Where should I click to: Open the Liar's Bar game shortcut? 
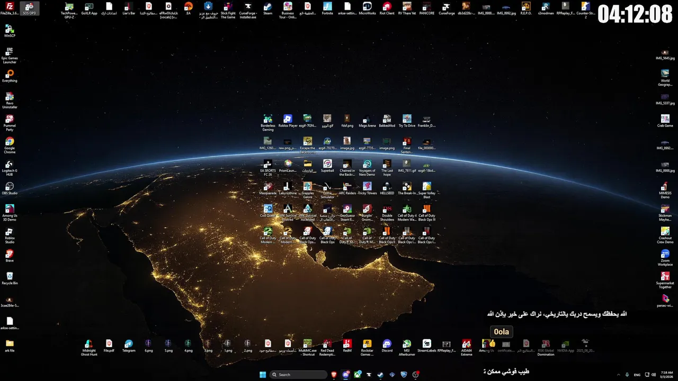tap(129, 8)
